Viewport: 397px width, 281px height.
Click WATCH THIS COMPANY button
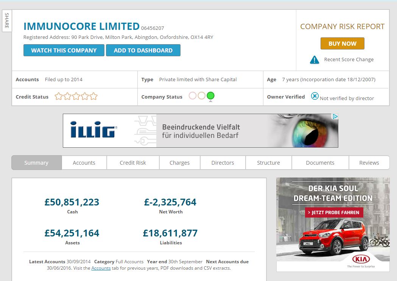tap(64, 50)
